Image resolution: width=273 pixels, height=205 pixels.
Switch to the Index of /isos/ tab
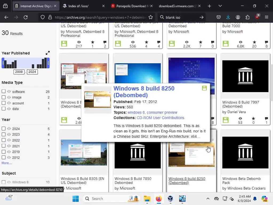(84, 6)
